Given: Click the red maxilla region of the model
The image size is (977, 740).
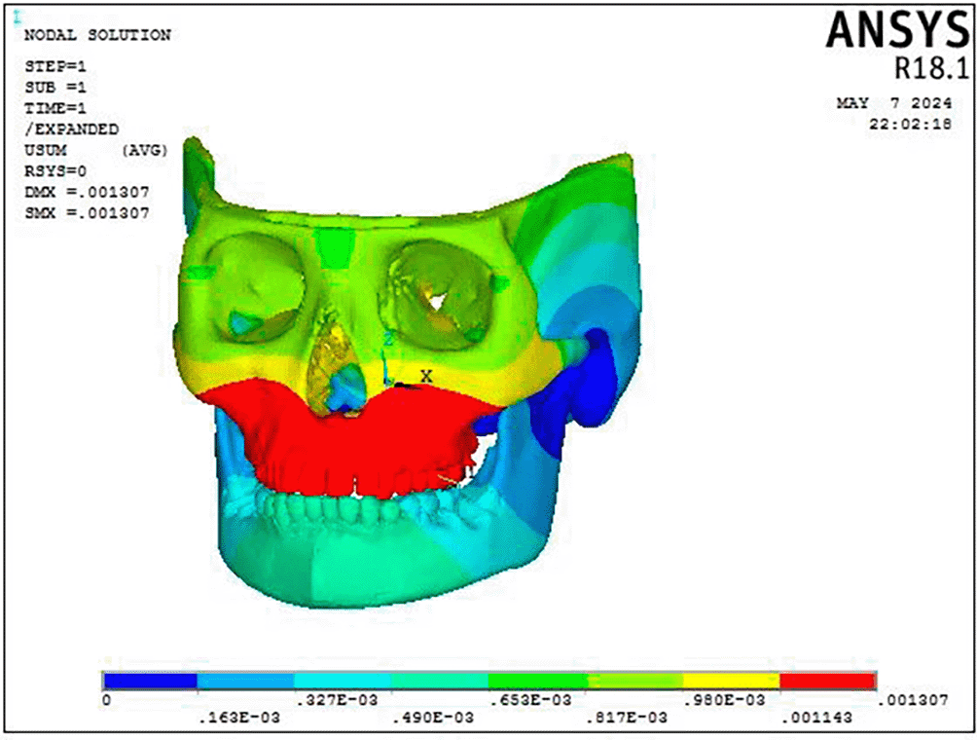Looking at the screenshot, I should pyautogui.click(x=370, y=438).
